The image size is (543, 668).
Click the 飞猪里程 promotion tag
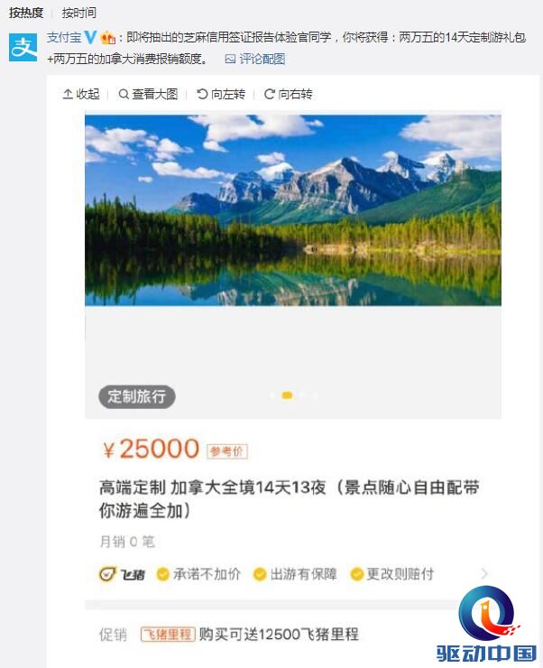[168, 635]
